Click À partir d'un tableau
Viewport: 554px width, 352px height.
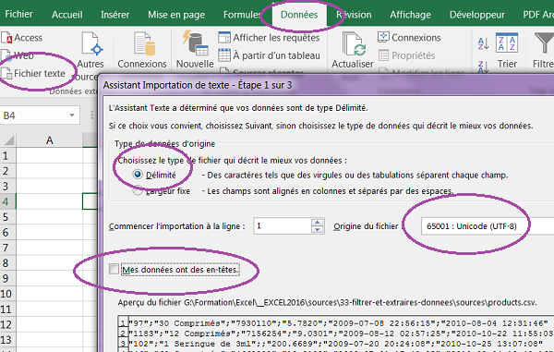[x=269, y=55]
